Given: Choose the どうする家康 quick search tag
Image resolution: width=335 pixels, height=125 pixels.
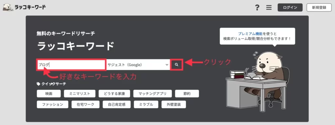Looking at the screenshot, I should click(114, 94).
